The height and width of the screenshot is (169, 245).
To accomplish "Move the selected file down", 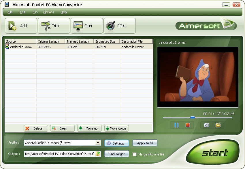I will 116,128.
